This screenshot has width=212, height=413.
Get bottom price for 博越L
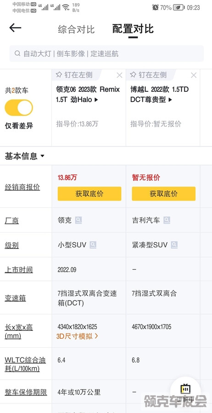click(x=164, y=194)
